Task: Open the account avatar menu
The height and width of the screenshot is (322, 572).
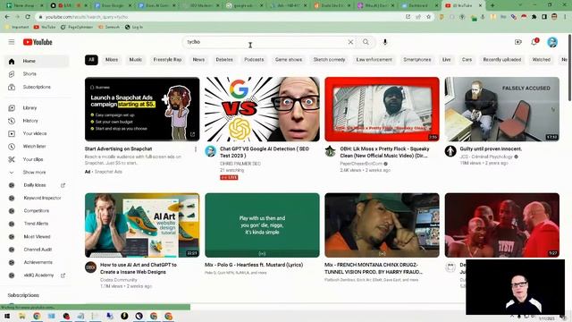Action: coord(552,42)
